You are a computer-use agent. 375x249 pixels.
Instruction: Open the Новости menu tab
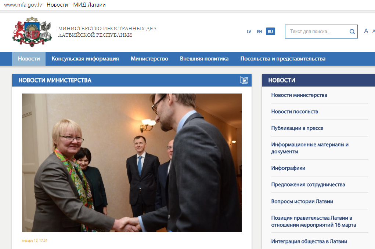(29, 59)
